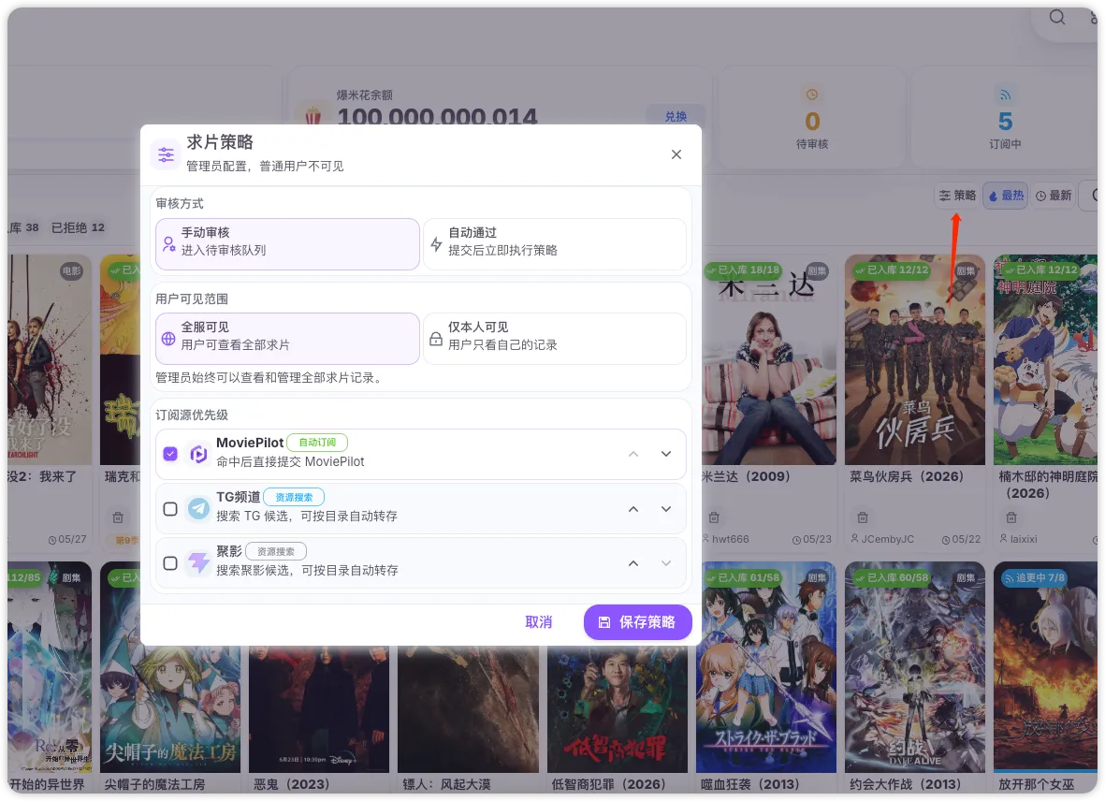This screenshot has width=1105, height=801.
Task: Click the 自动订阅 tag on MoviePilot
Action: tap(317, 443)
